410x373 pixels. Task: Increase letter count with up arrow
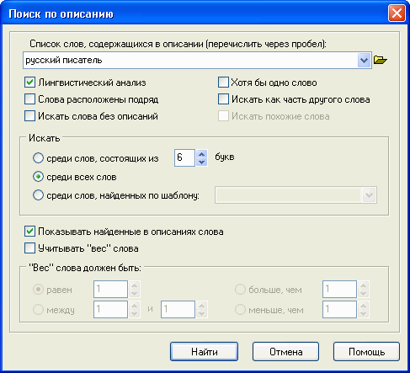201,154
